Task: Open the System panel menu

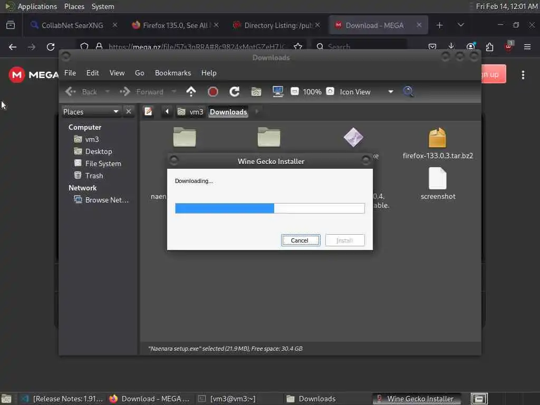Action: coord(103,6)
